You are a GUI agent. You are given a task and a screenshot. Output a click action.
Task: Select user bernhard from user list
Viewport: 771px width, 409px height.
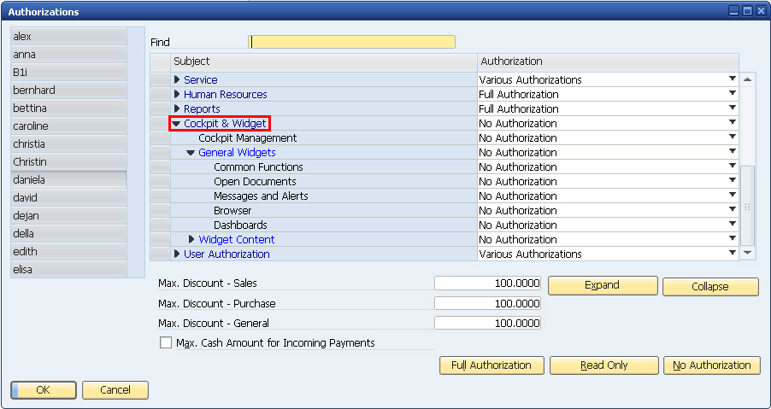pyautogui.click(x=68, y=91)
